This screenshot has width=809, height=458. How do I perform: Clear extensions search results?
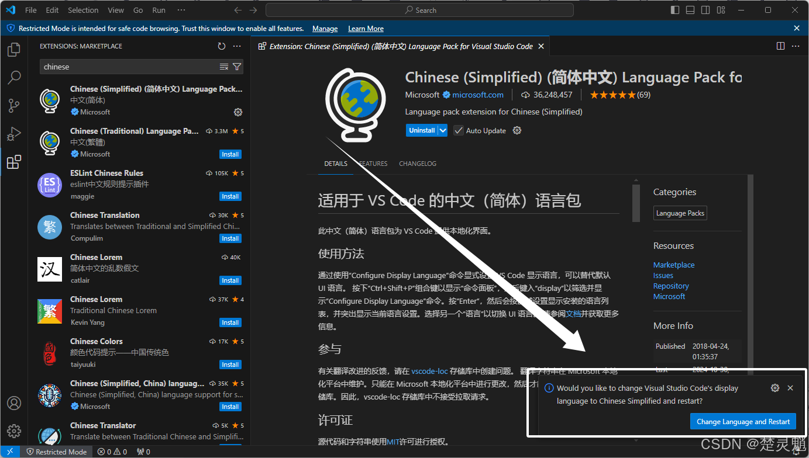pyautogui.click(x=223, y=67)
